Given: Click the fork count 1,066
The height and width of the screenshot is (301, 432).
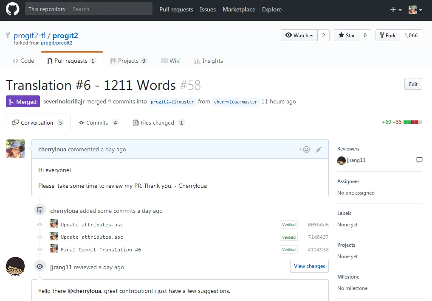Looking at the screenshot, I should pos(411,35).
